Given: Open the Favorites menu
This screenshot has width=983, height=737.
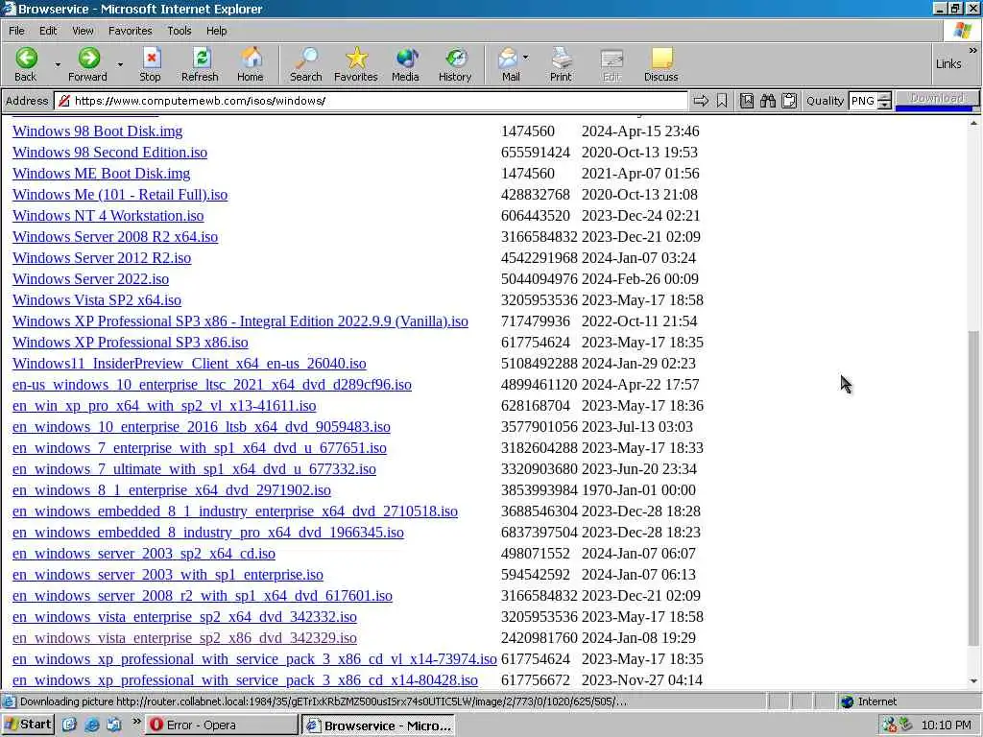Looking at the screenshot, I should (x=131, y=31).
